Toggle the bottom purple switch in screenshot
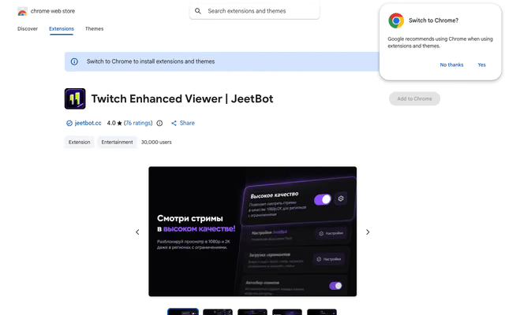This screenshot has width=505, height=315. (335, 286)
